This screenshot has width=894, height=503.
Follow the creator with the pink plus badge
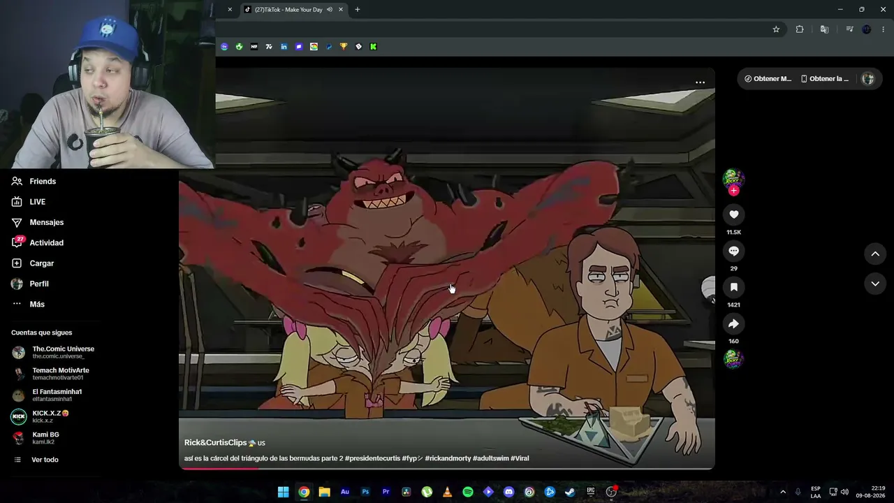733,190
